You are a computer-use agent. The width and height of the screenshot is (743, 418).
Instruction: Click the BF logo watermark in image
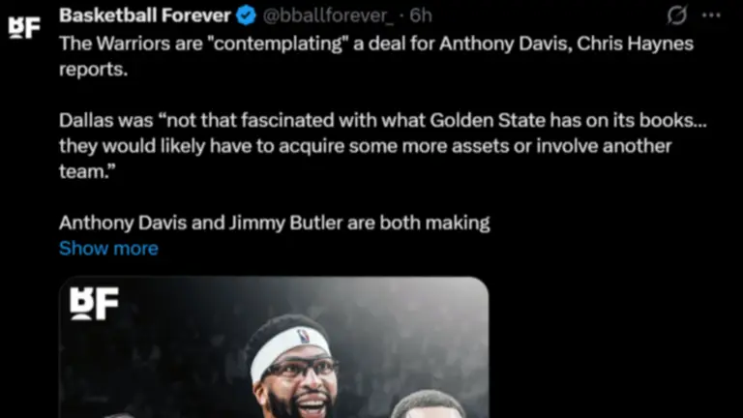[94, 304]
